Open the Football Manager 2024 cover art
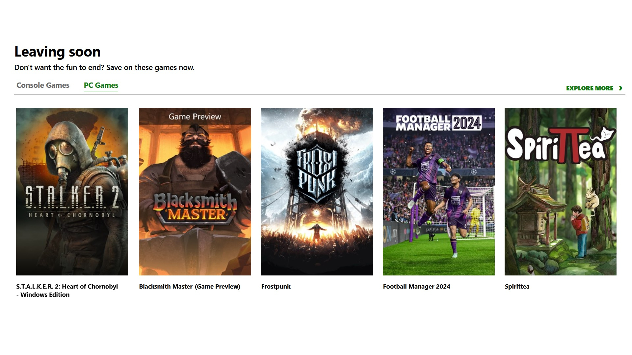 point(439,192)
